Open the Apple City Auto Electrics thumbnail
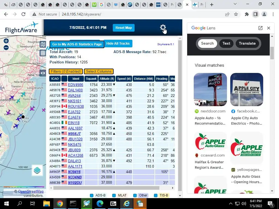This screenshot has width=279, height=209. (247, 89)
